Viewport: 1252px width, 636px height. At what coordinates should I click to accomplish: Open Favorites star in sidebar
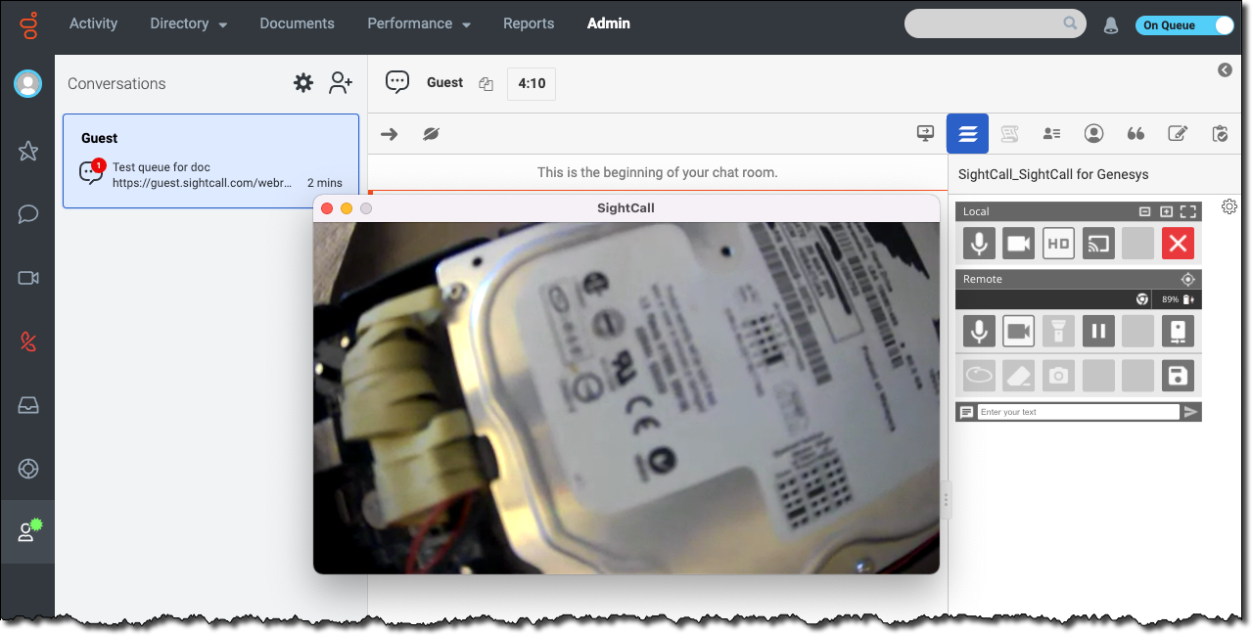(28, 151)
